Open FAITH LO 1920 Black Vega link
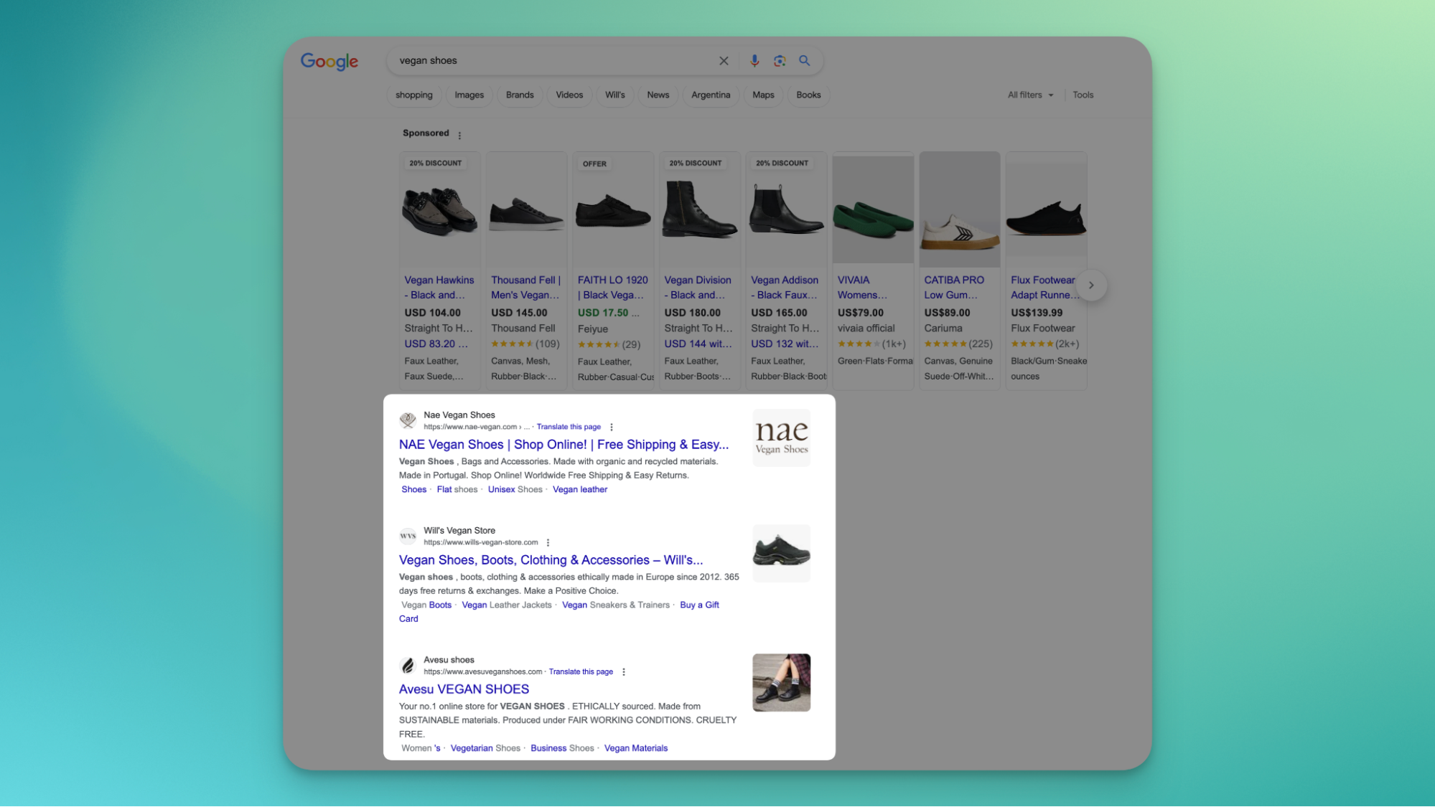Screen dimensions: 1435x807 click(613, 288)
